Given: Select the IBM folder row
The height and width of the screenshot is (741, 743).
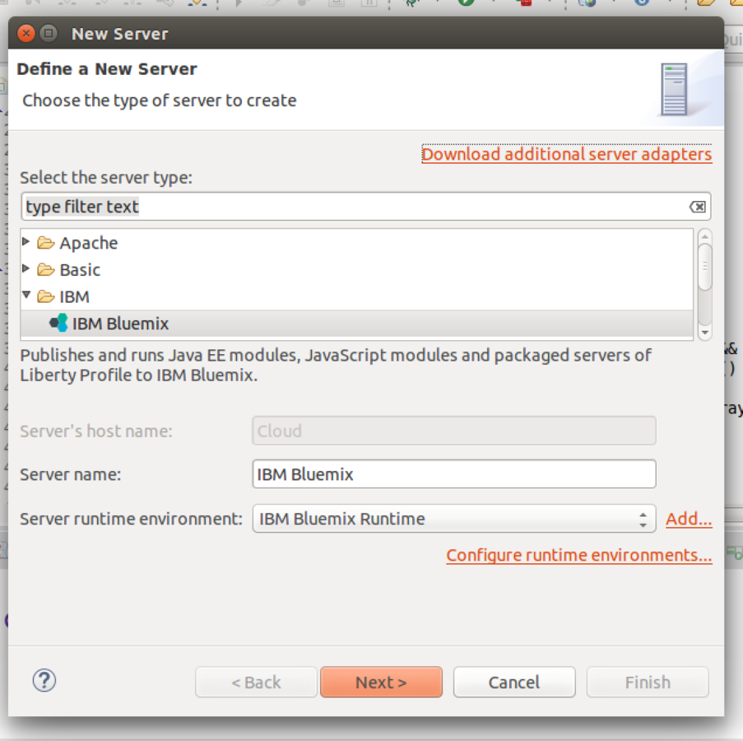Looking at the screenshot, I should [x=357, y=296].
